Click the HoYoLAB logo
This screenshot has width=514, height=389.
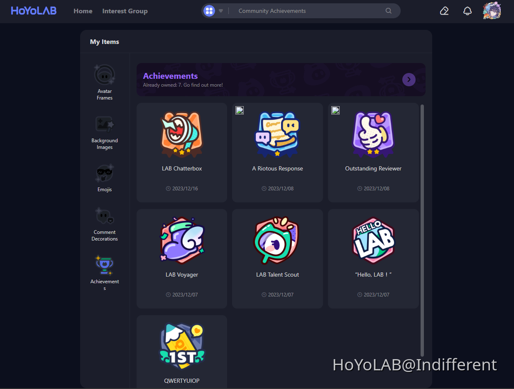click(x=34, y=11)
